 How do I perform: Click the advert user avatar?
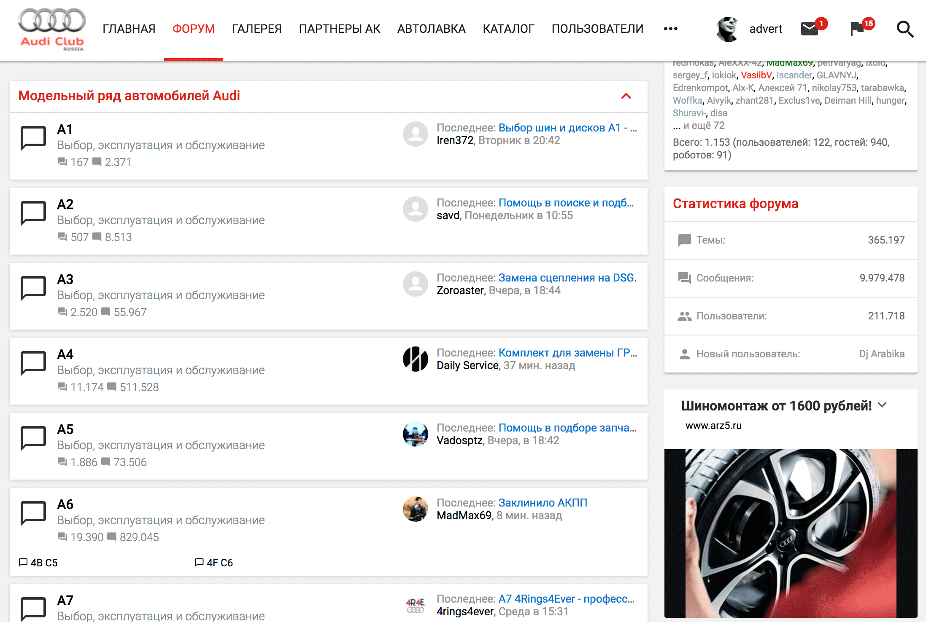click(727, 29)
